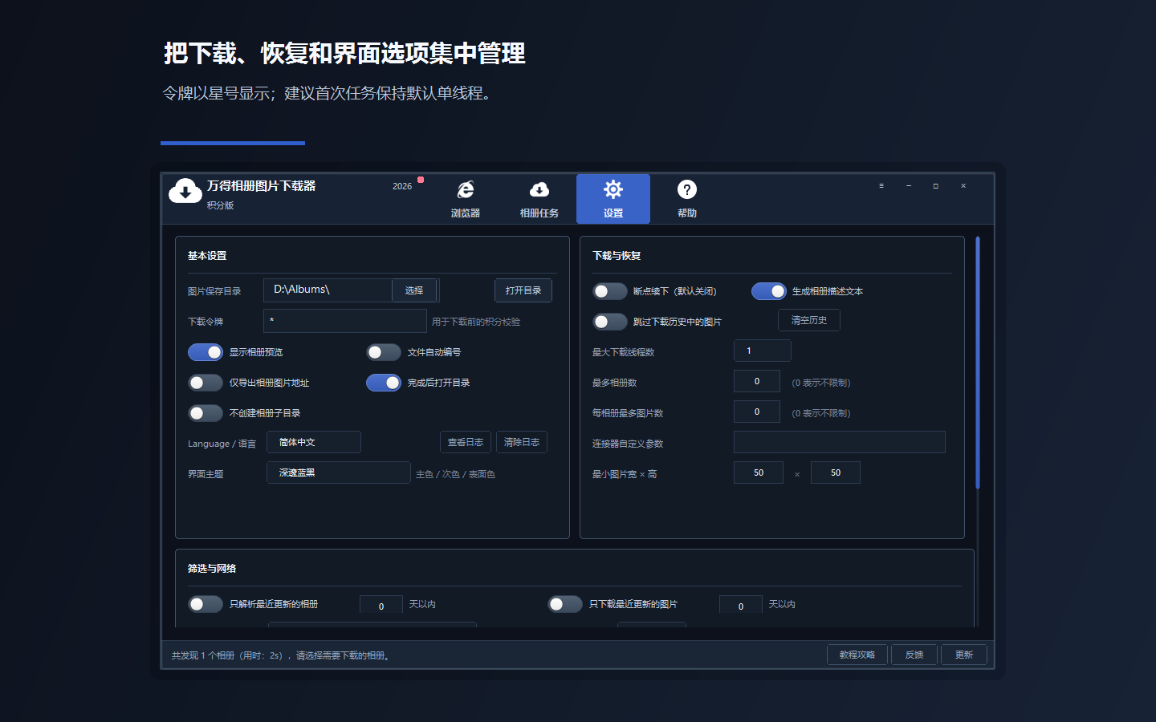1156x722 pixels.
Task: Focus the 下载令牌 token field
Action: point(345,321)
